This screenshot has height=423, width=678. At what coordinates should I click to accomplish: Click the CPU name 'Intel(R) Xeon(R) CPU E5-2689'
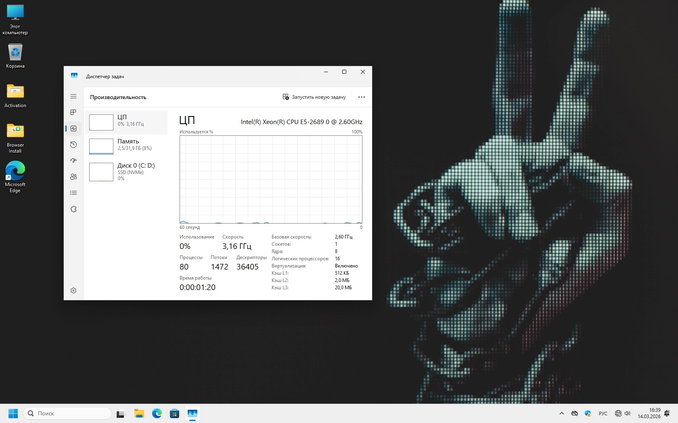[301, 122]
